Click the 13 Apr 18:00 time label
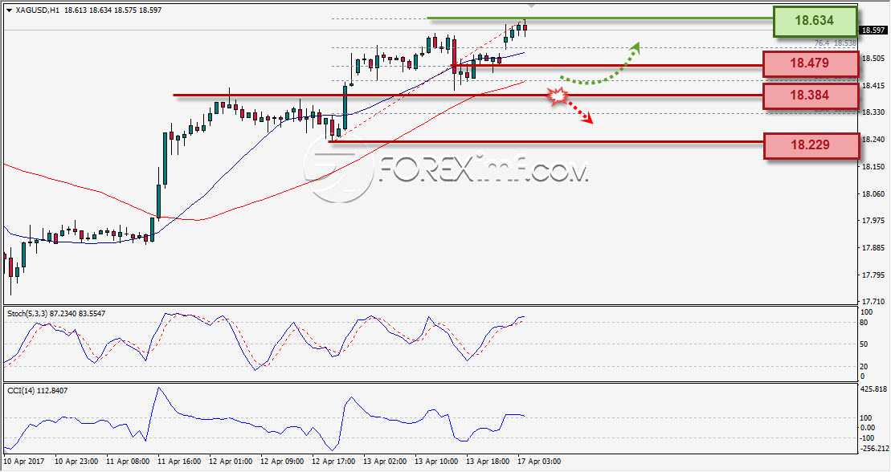This screenshot has height=472, width=891. coord(488,462)
